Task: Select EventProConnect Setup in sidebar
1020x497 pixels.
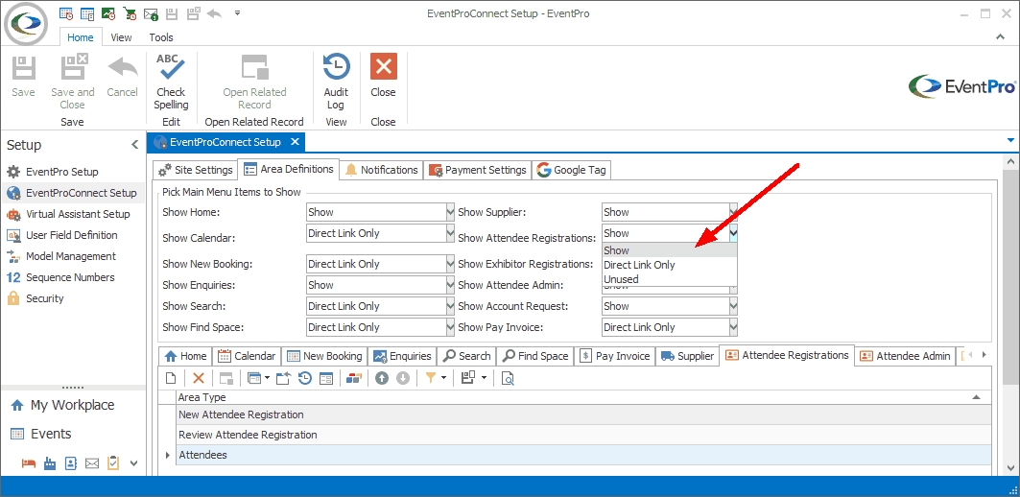Action: coord(72,193)
